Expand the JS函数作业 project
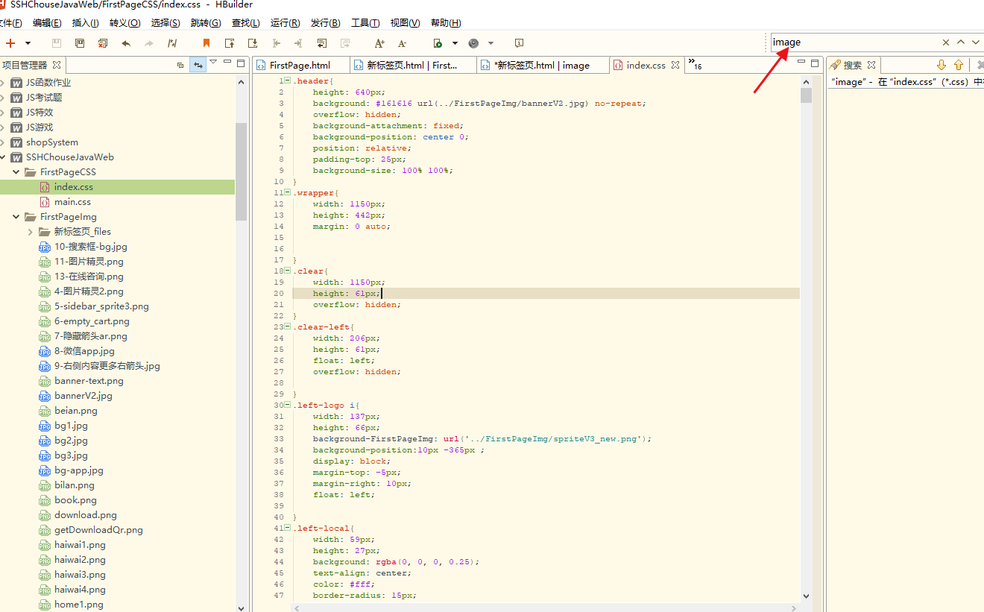Image resolution: width=984 pixels, height=612 pixels. (2, 83)
